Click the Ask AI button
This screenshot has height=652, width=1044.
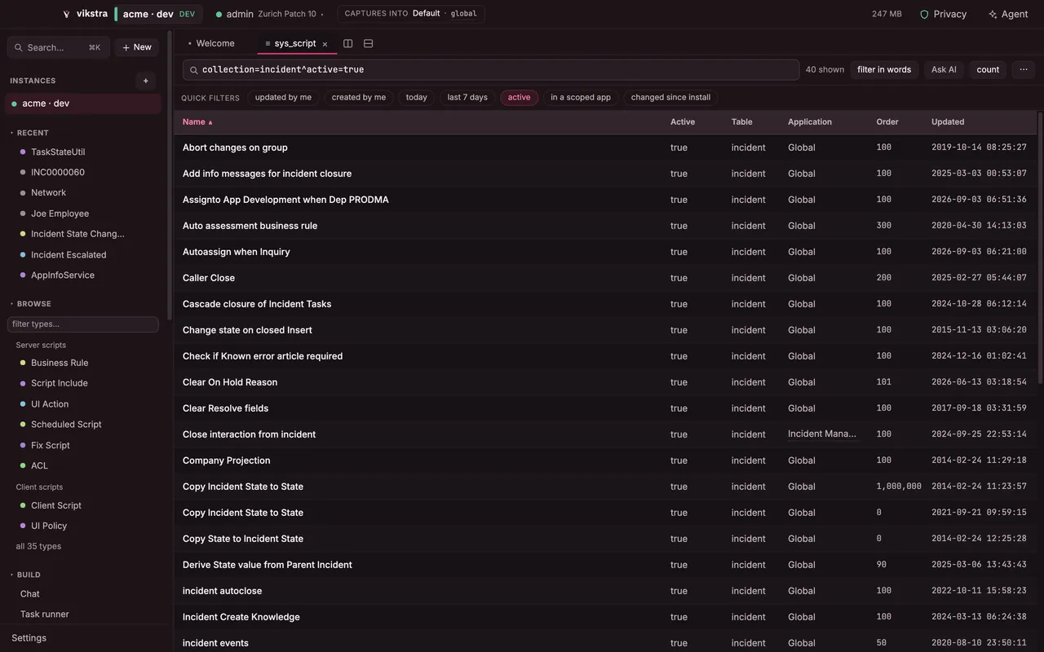(x=944, y=69)
